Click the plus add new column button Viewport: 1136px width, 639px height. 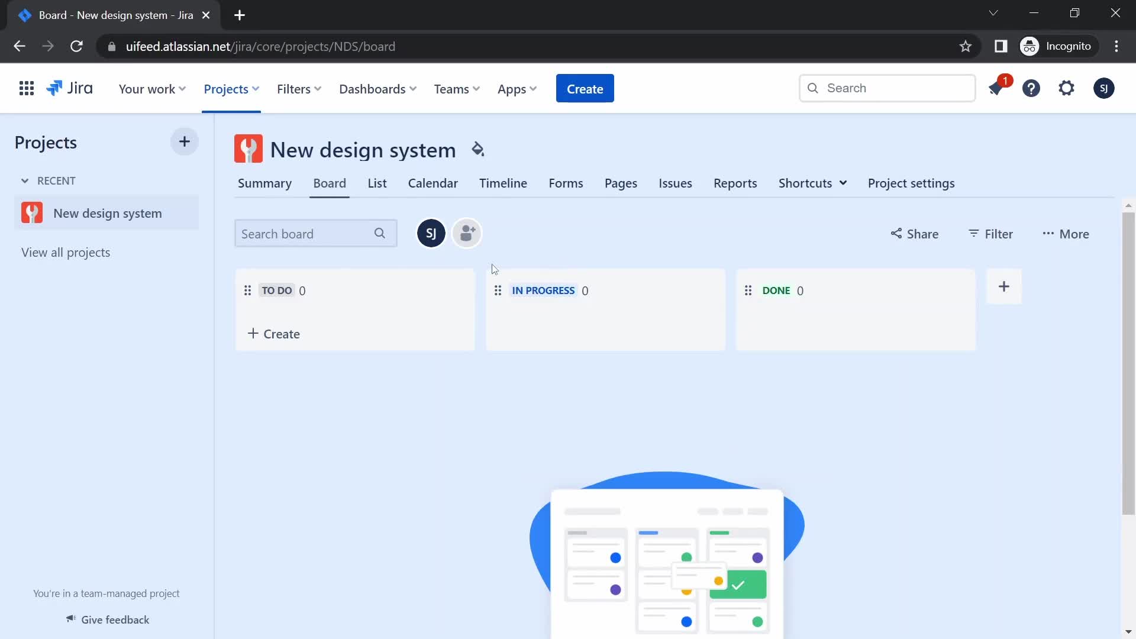coord(1004,287)
